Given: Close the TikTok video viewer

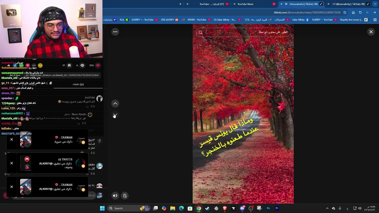Looking at the screenshot, I should (371, 32).
